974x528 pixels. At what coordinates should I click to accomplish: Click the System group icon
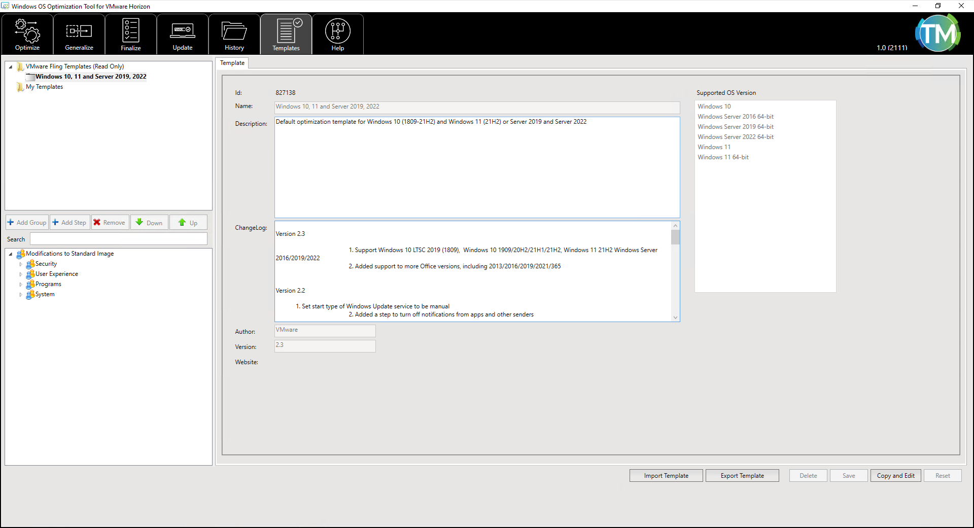(x=30, y=294)
